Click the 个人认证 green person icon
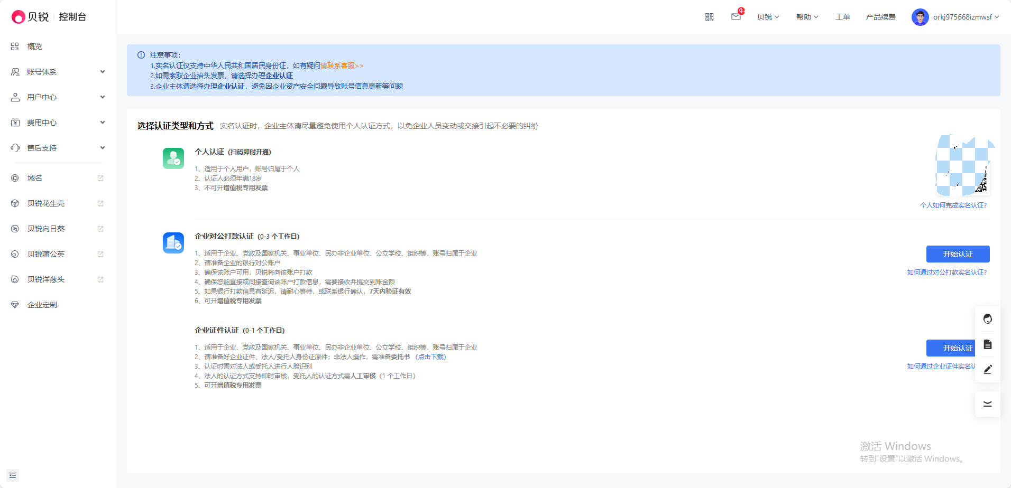The image size is (1011, 488). pyautogui.click(x=173, y=158)
